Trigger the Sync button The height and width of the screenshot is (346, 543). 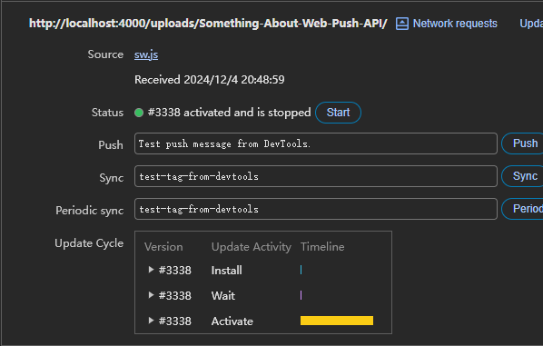coord(523,176)
